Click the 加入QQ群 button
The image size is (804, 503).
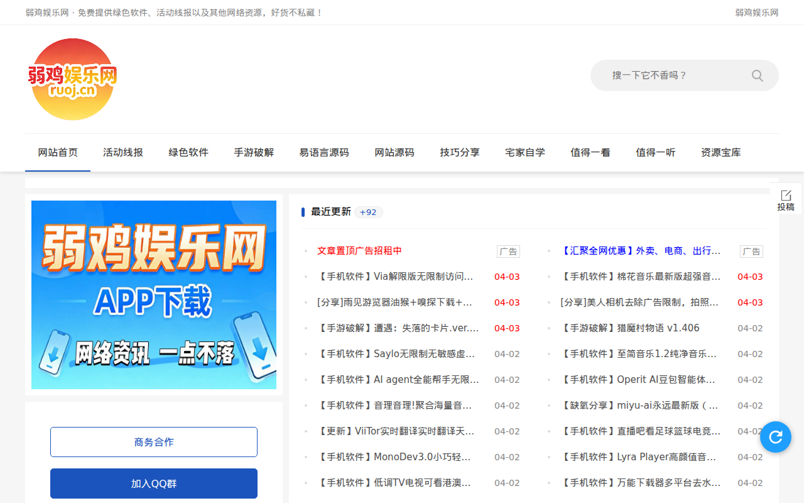click(x=153, y=483)
